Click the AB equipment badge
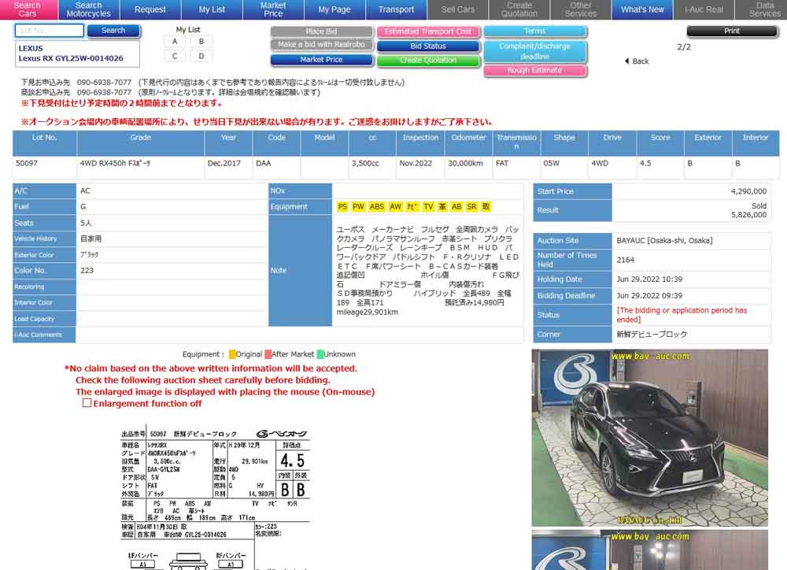This screenshot has width=787, height=570. point(456,206)
